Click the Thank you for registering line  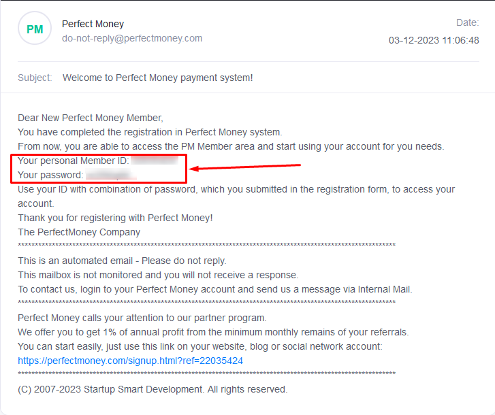click(115, 218)
